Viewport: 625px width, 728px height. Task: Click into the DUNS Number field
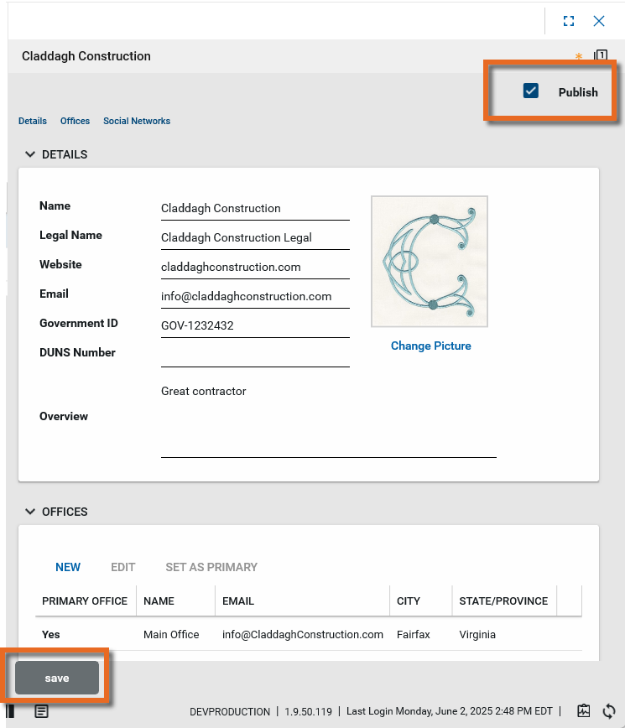click(255, 354)
